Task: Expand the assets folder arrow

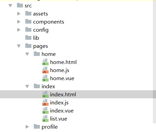Action: pos(19,14)
